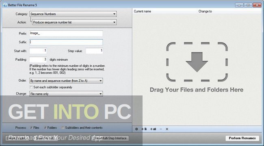
Task: Click Show Multi-Step Interface button
Action: [x=110, y=138]
